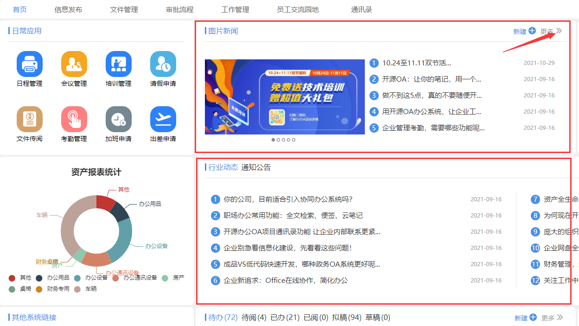The image size is (579, 326).
Task: Toggle the 车辆 legend swatch
Action: (77, 289)
